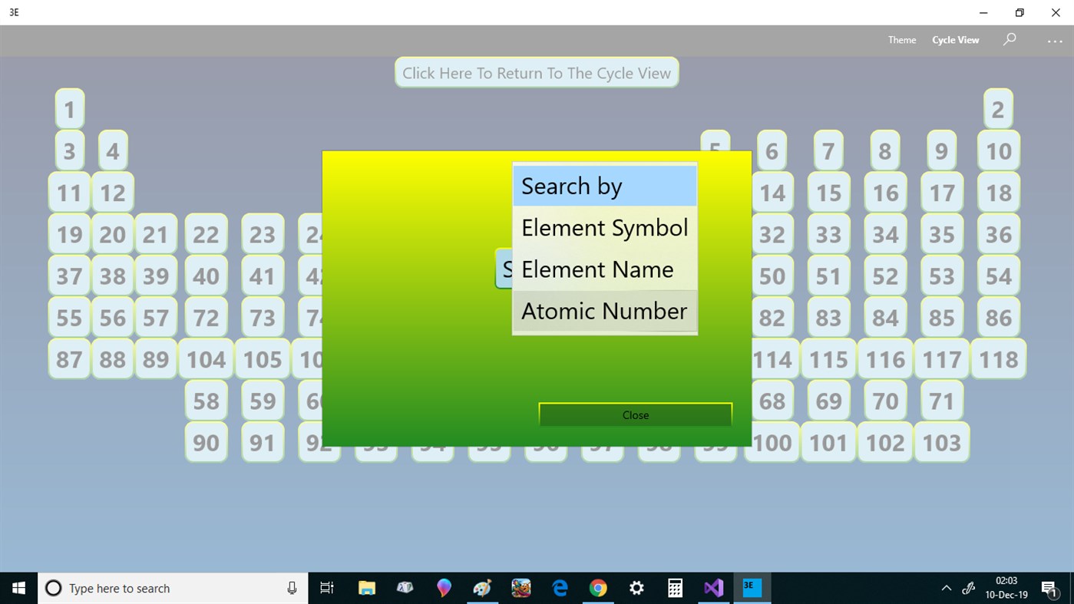This screenshot has width=1074, height=604.
Task: Open the 'Search by' dropdown header
Action: pyautogui.click(x=604, y=186)
